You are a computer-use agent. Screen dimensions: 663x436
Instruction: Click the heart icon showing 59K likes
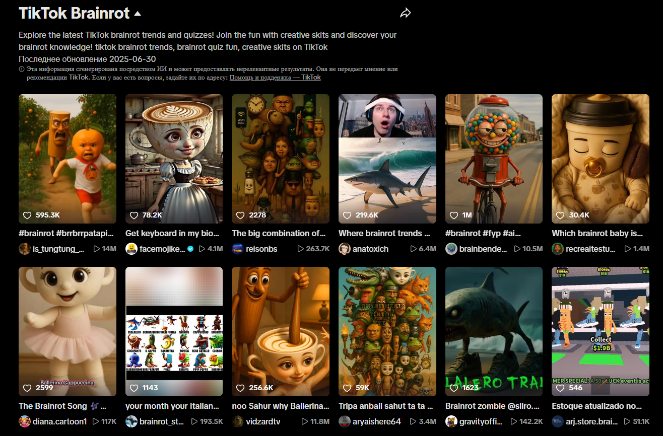point(347,388)
